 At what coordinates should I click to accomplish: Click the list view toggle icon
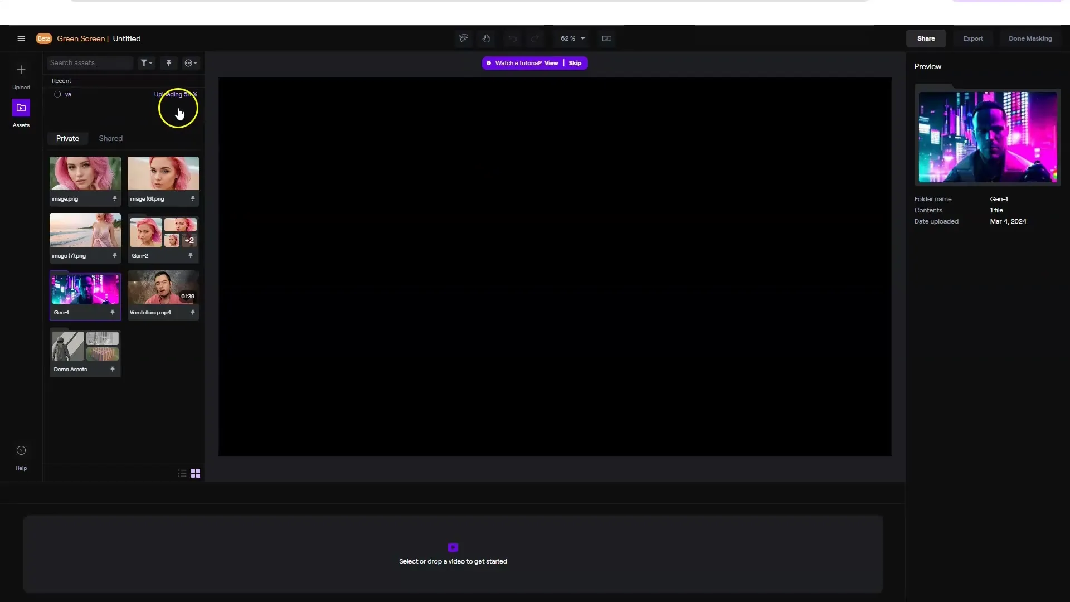(x=182, y=473)
